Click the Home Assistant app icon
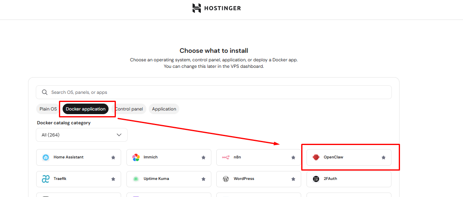 click(46, 157)
